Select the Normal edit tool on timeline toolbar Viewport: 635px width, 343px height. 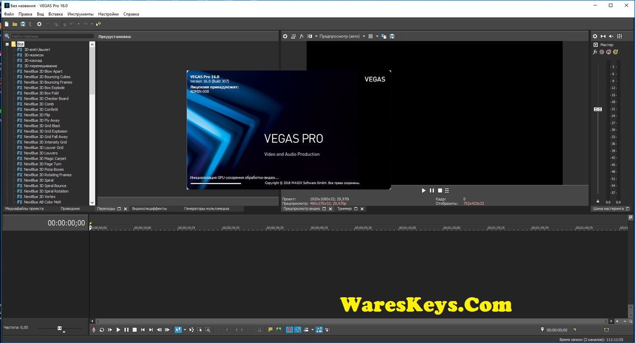tap(178, 329)
